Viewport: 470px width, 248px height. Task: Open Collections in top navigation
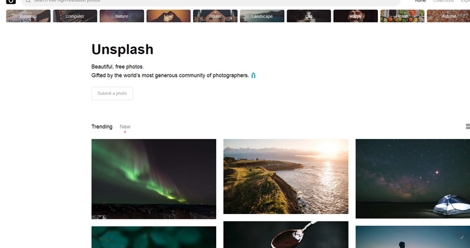pos(444,1)
